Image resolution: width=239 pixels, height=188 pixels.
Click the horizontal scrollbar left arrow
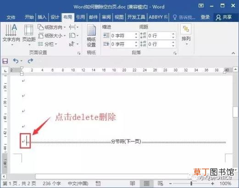[4, 177]
